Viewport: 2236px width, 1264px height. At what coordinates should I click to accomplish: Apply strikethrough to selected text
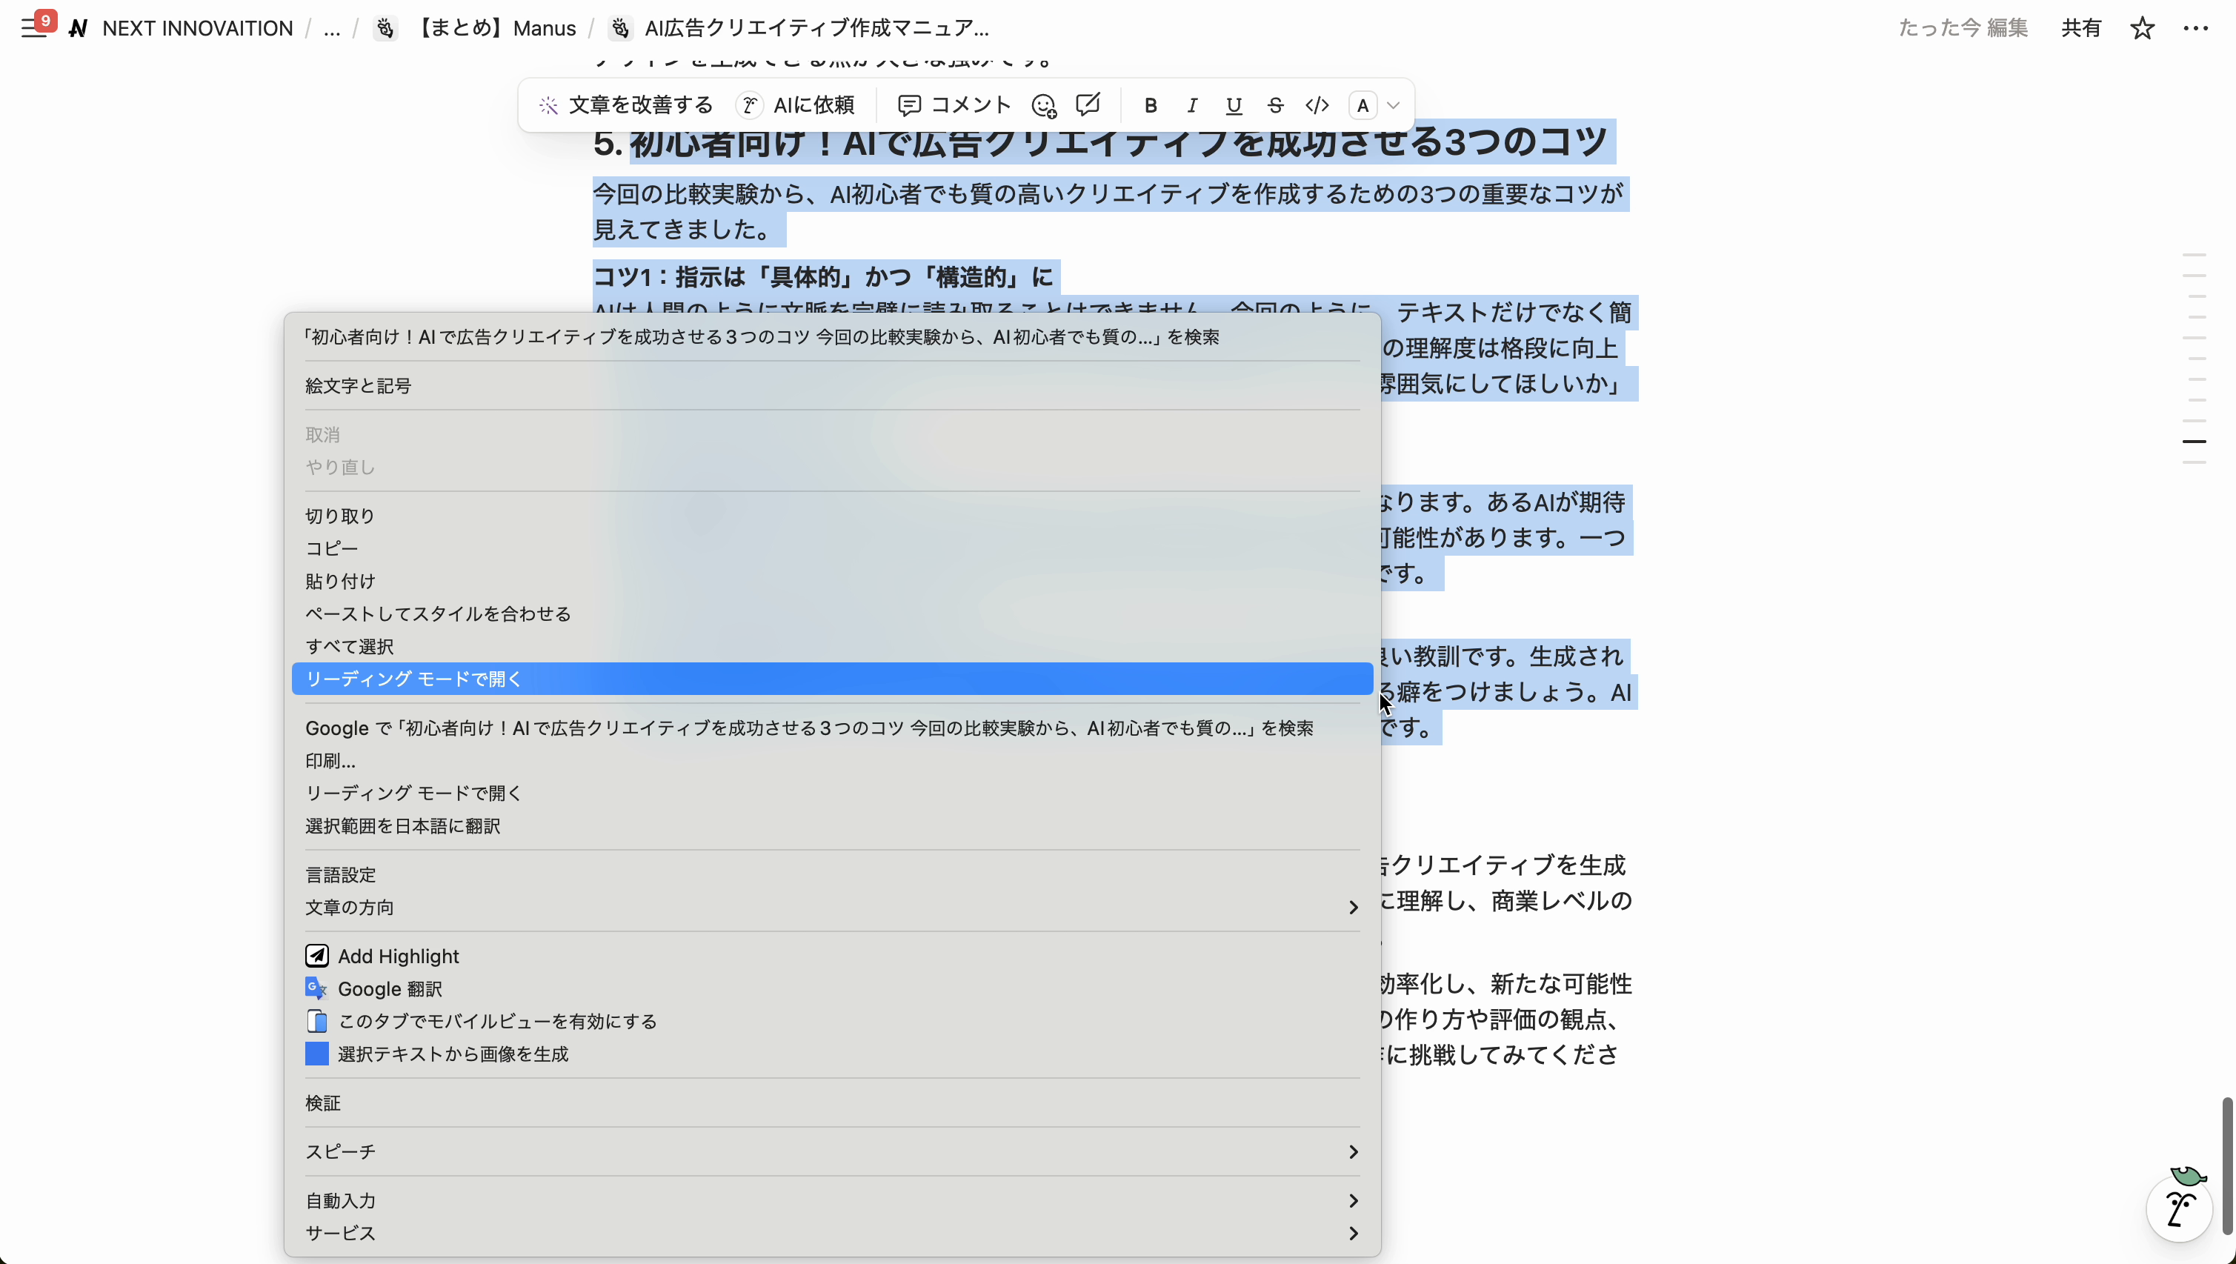point(1274,105)
